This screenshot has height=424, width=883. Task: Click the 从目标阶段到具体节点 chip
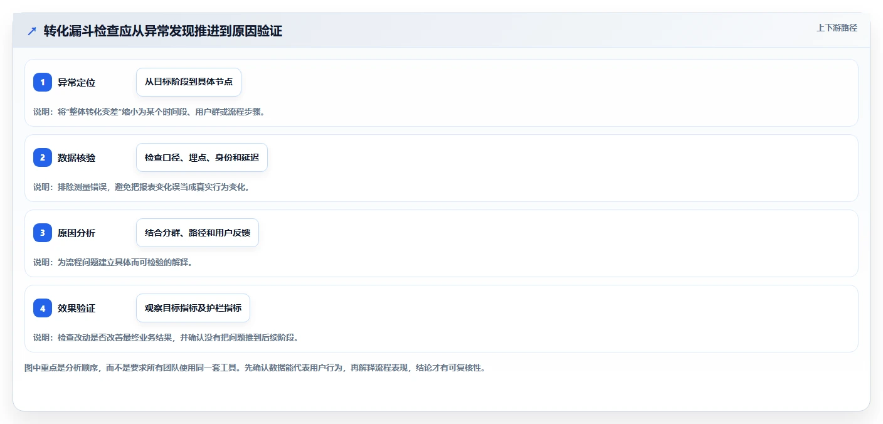click(189, 82)
